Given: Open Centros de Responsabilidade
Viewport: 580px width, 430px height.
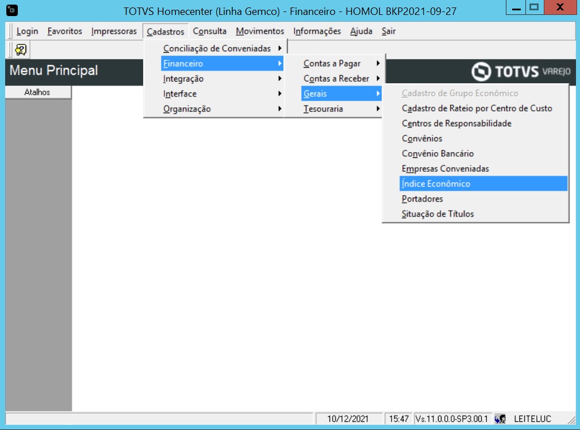Looking at the screenshot, I should (483, 123).
